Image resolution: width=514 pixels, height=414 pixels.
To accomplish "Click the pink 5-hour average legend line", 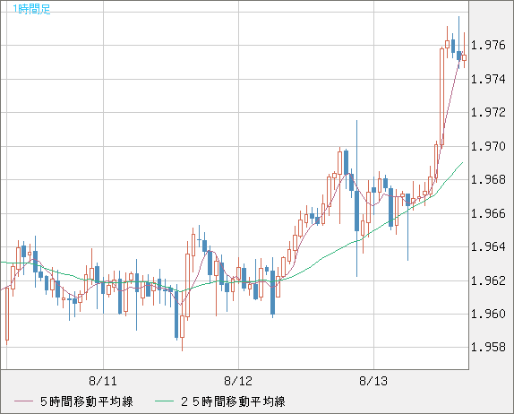I will (23, 401).
